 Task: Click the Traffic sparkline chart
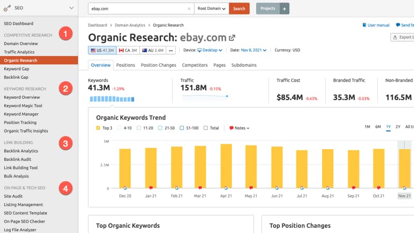click(205, 97)
